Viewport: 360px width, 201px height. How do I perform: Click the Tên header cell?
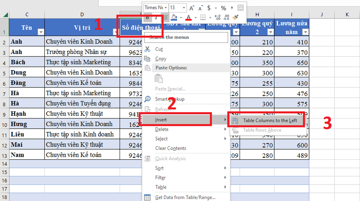27,27
